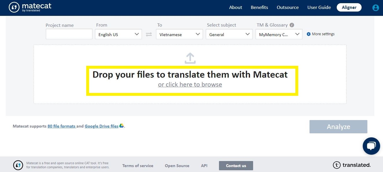The height and width of the screenshot is (172, 383).
Task: Click the 'Matecat supports' text
Action: coord(30,126)
